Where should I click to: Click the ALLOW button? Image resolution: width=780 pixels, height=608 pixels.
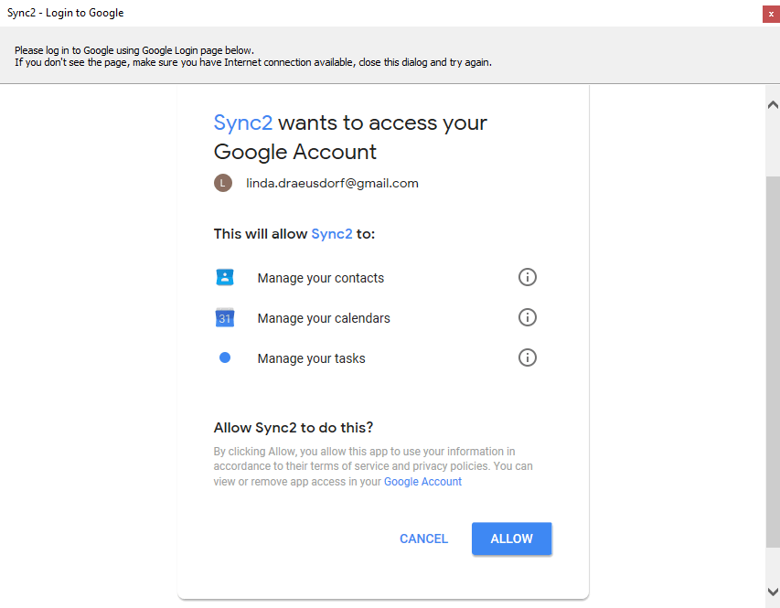coord(511,539)
